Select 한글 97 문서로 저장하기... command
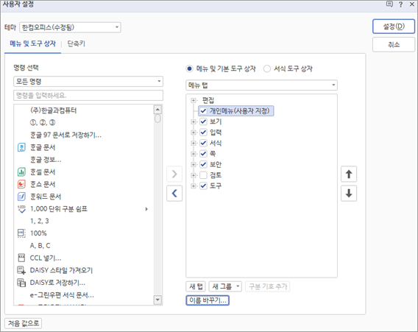Screen dimensions: 418x332 65,135
